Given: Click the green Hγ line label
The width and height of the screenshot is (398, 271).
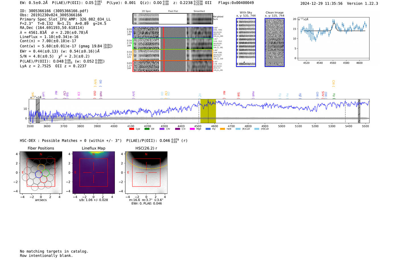Looking at the screenshot, I should pyautogui.click(x=334, y=95).
